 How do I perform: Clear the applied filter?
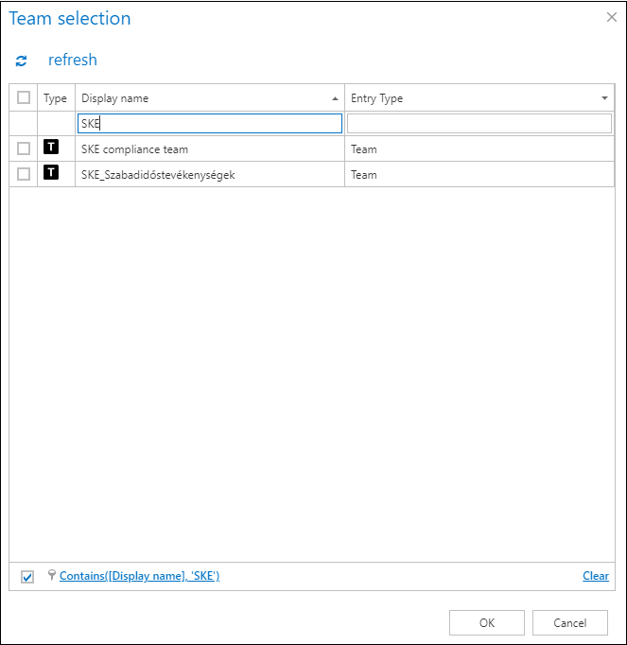point(595,576)
